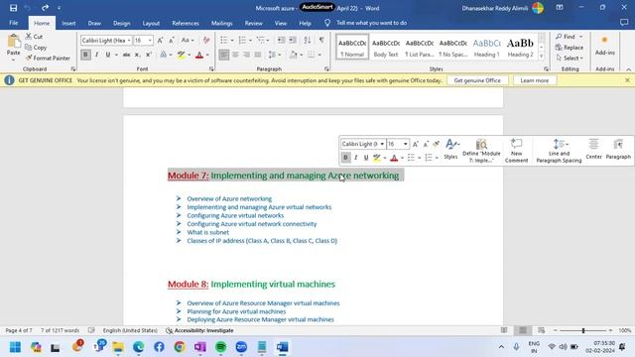The width and height of the screenshot is (635, 357).
Task: Click the ribbon text highlight color
Action: pos(181,55)
